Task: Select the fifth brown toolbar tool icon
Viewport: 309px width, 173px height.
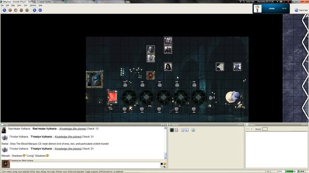Action: (x=27, y=10)
